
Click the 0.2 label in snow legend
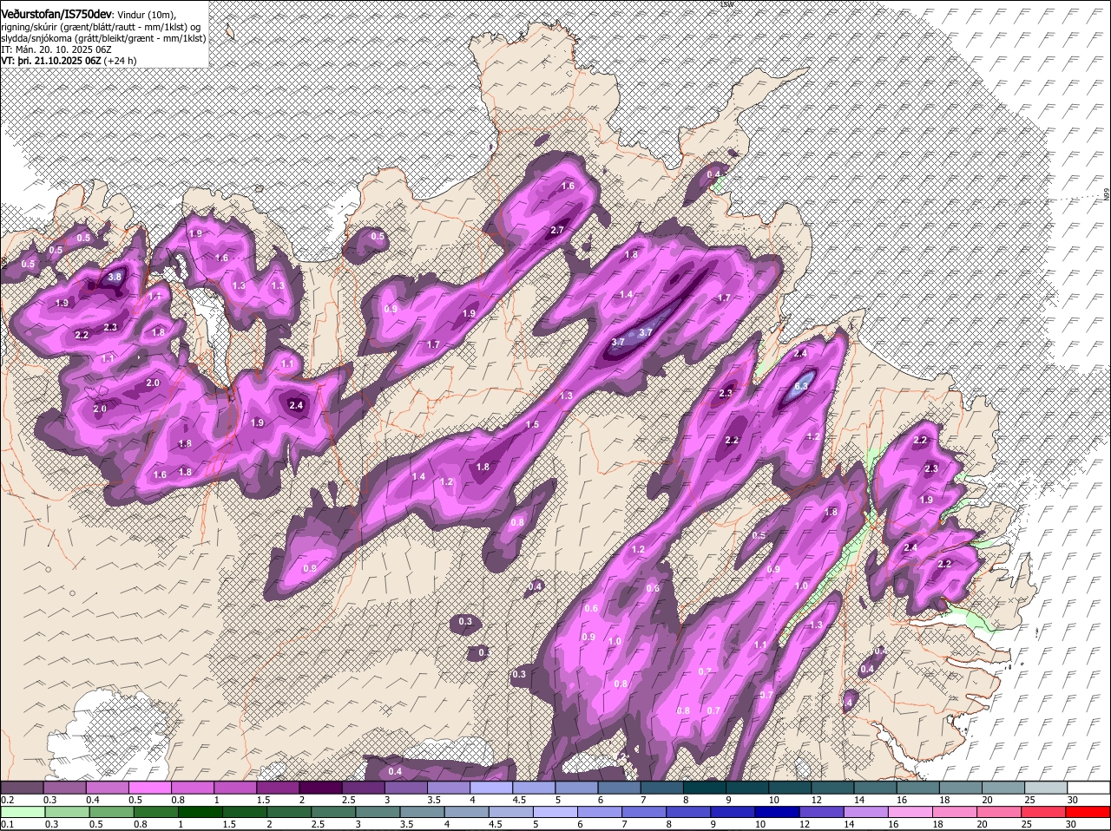point(7,800)
